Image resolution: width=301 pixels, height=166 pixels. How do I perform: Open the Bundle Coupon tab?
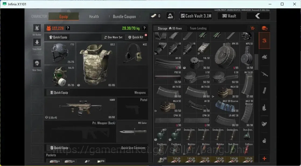[x=124, y=16]
